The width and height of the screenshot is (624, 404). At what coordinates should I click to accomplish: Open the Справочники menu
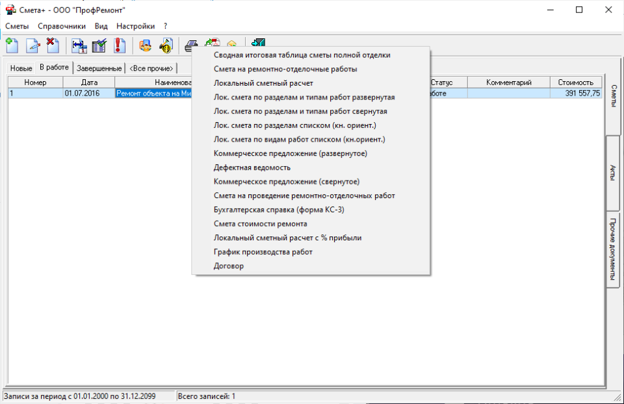click(62, 26)
